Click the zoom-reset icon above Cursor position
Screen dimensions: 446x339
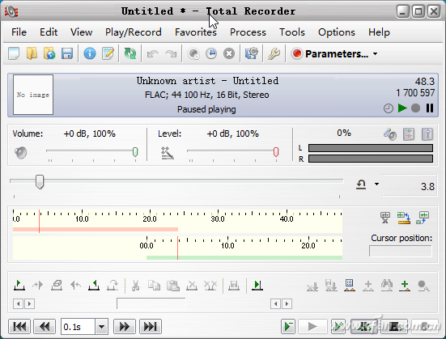[385, 218]
